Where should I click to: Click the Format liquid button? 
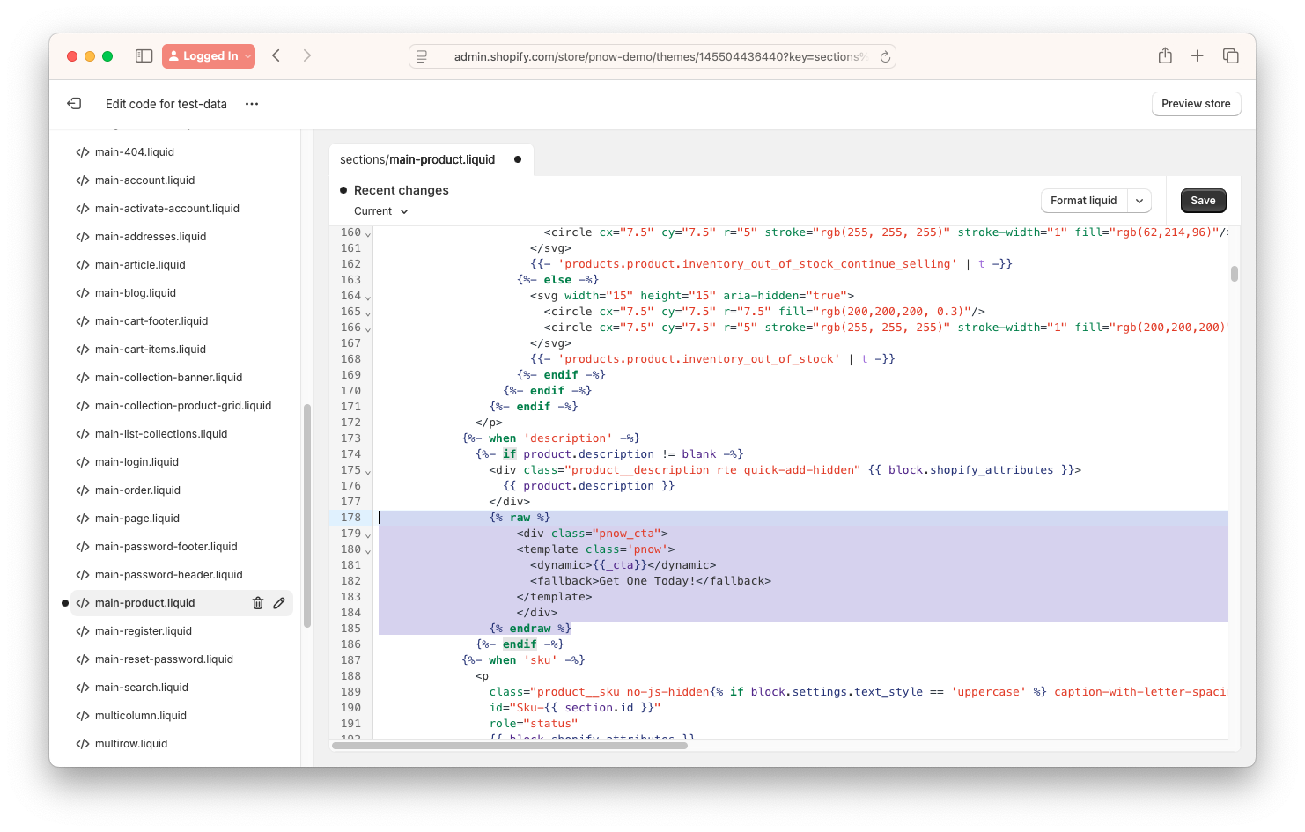[1083, 201]
